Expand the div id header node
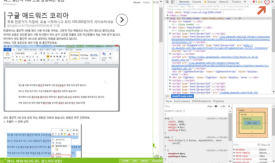Viewport: 275px width, 163px height. (x=170, y=21)
